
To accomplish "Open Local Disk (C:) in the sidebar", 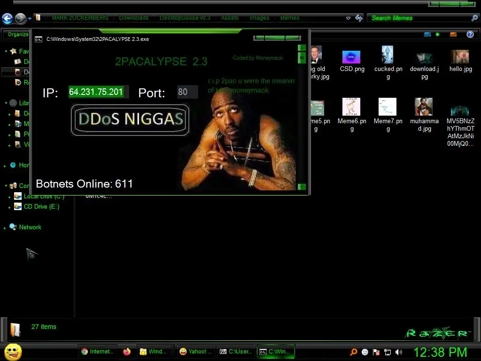I will (44, 196).
